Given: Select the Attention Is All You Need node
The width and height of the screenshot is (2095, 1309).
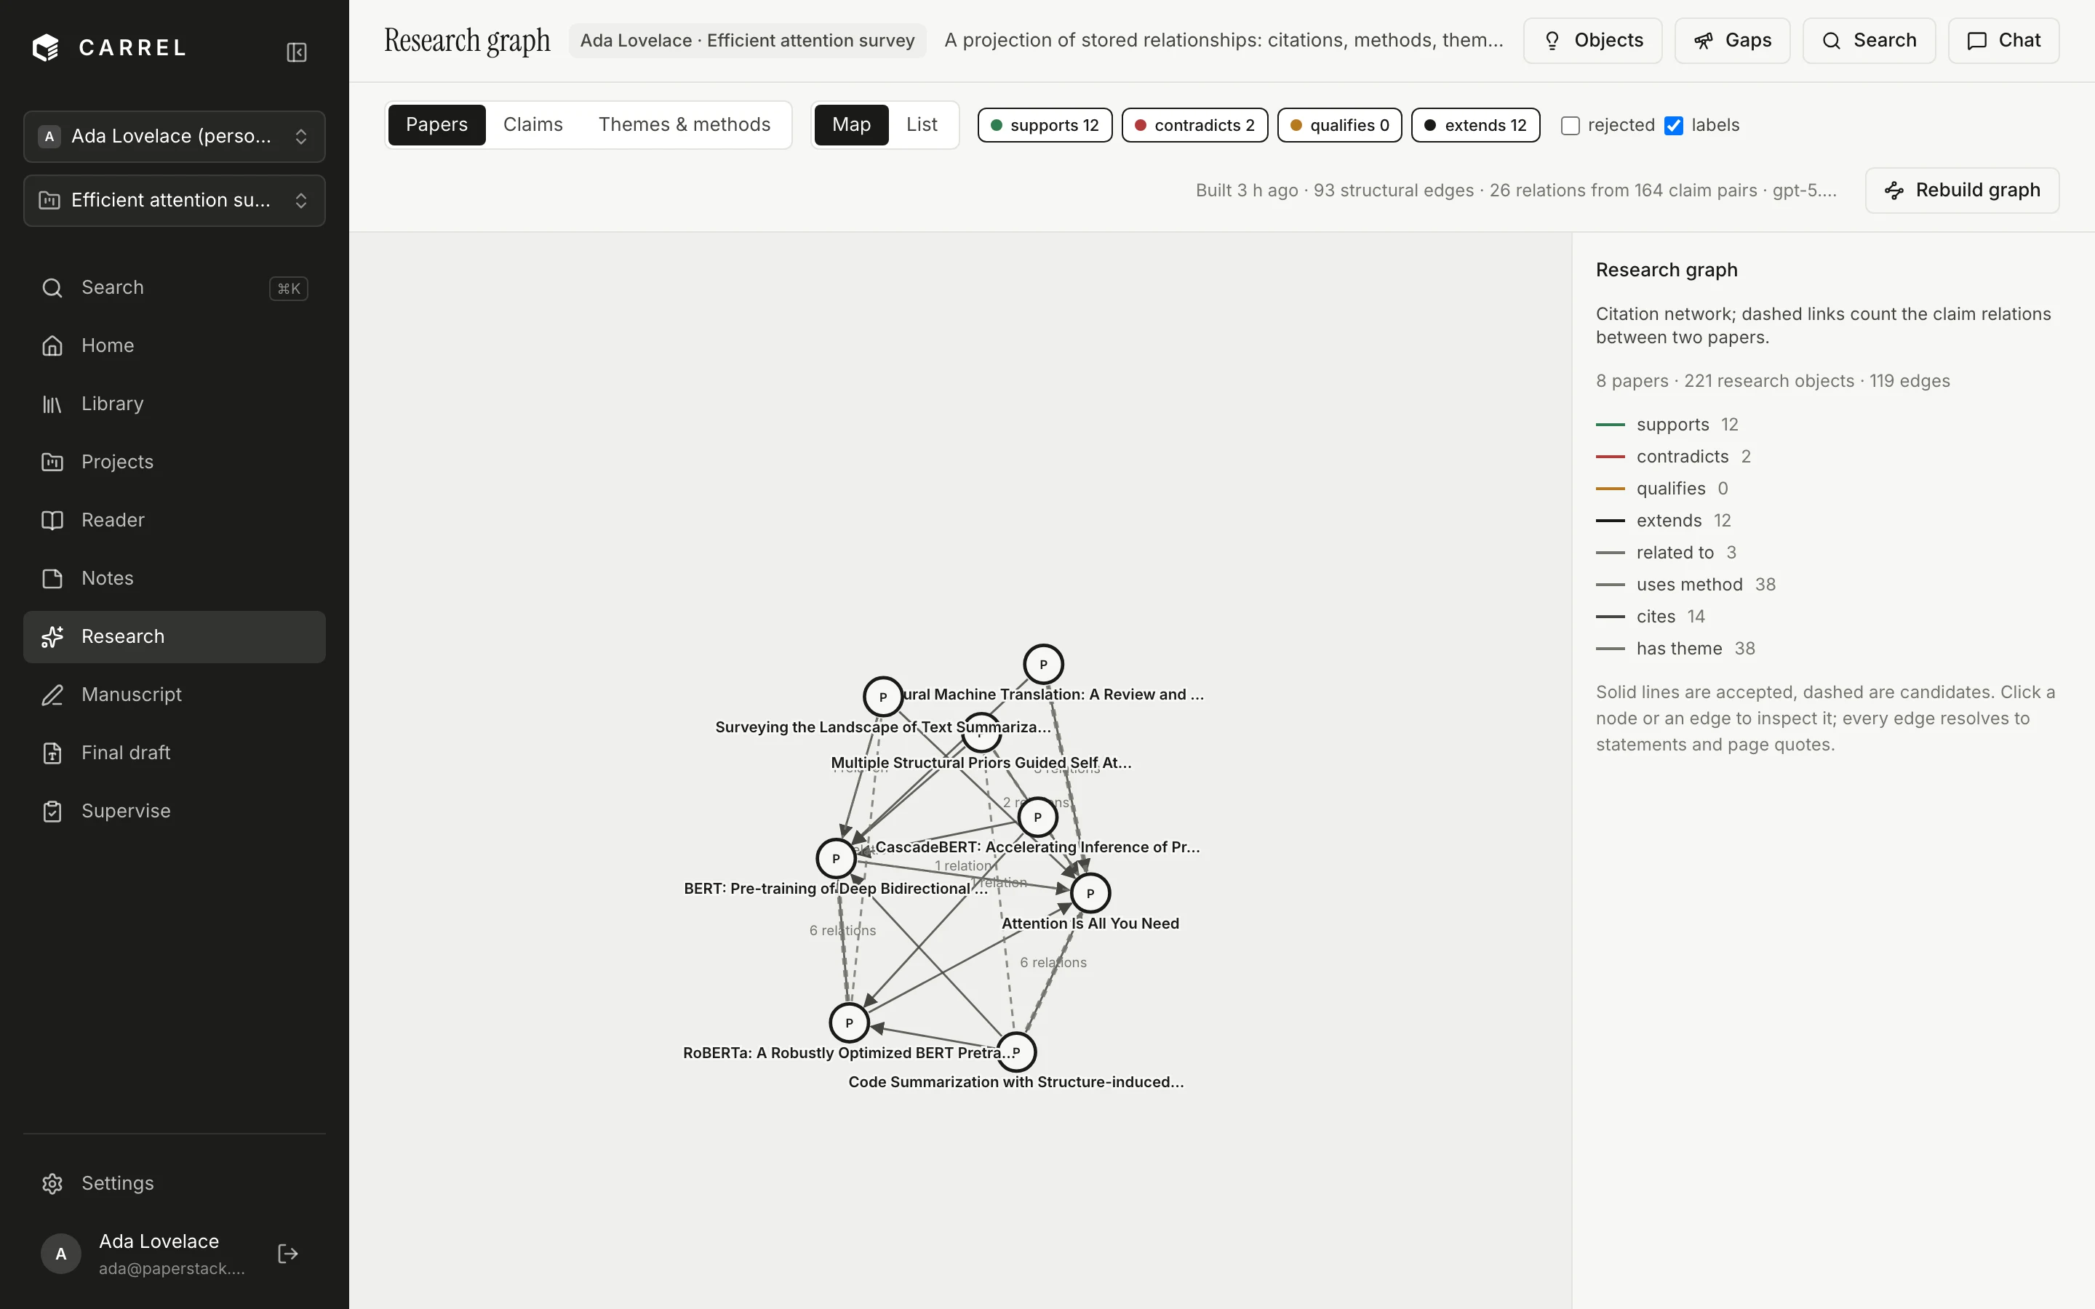Looking at the screenshot, I should (1090, 892).
